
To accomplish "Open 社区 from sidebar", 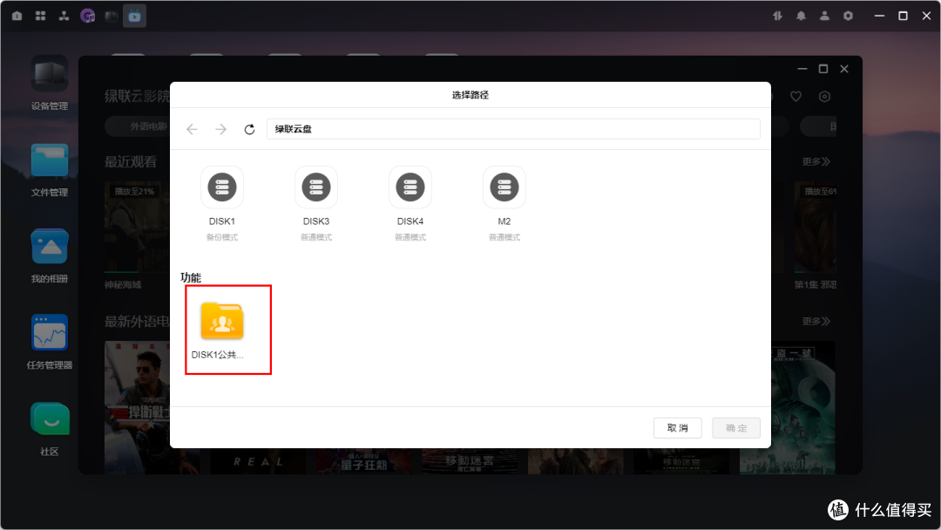I will point(49,429).
